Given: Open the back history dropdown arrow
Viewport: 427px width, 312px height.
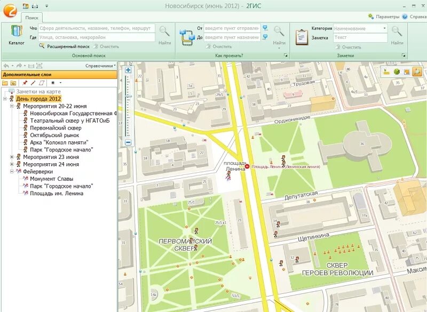Looking at the screenshot, I should point(12,66).
